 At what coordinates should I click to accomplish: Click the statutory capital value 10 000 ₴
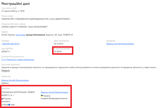pyautogui.click(x=58, y=51)
